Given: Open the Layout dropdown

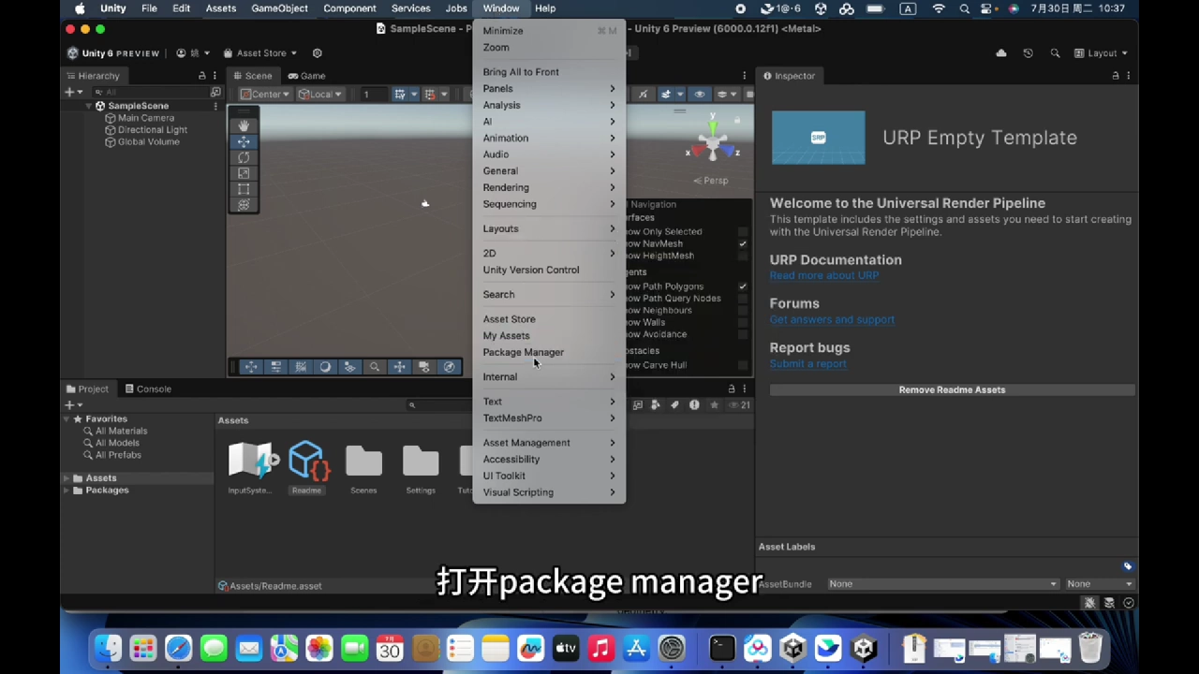Looking at the screenshot, I should coord(1101,53).
